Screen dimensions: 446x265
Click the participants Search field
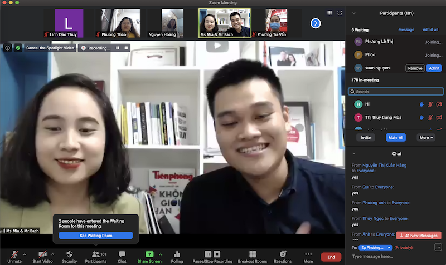click(x=396, y=92)
